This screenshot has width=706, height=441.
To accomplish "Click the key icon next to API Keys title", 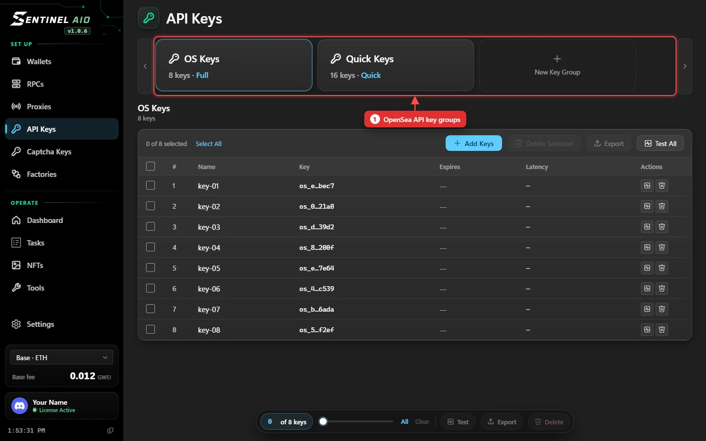I will click(x=149, y=18).
